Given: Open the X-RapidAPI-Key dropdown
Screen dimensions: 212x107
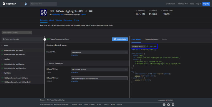Looking at the screenshot, I should point(100,70).
